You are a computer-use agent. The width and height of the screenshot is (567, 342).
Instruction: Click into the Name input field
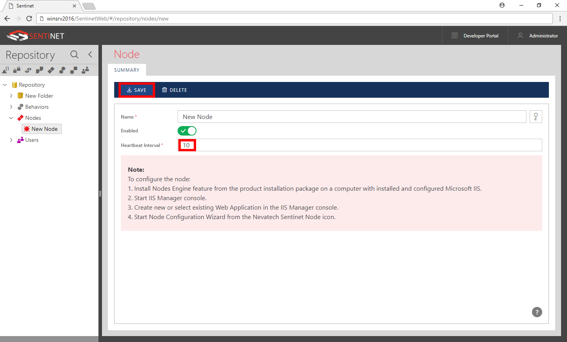click(352, 117)
